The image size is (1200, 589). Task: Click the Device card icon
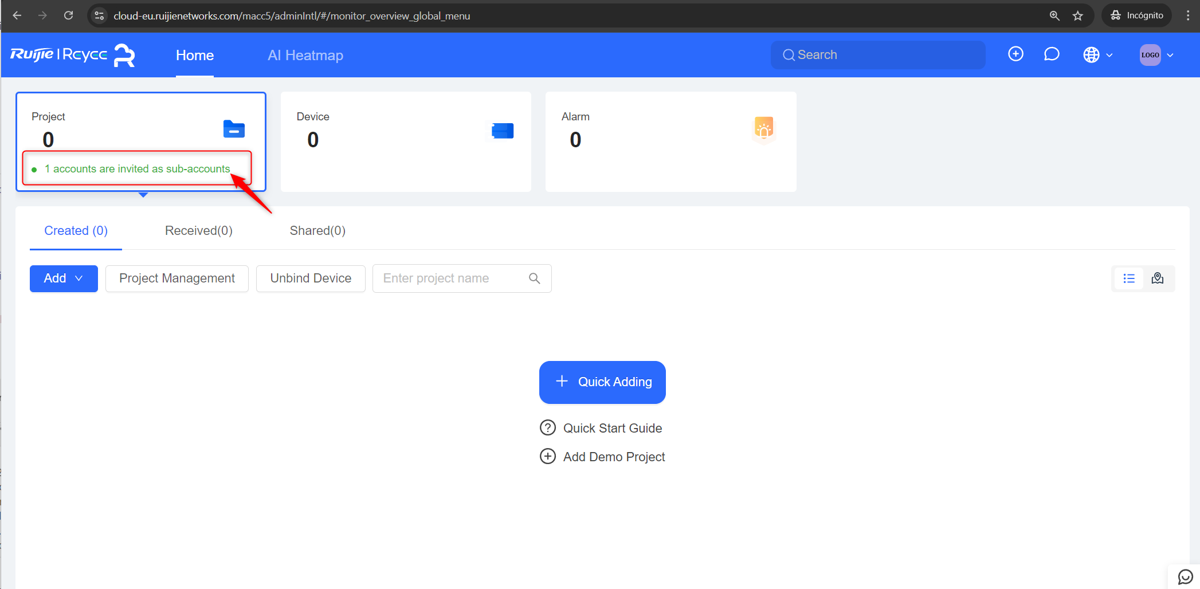pyautogui.click(x=503, y=131)
